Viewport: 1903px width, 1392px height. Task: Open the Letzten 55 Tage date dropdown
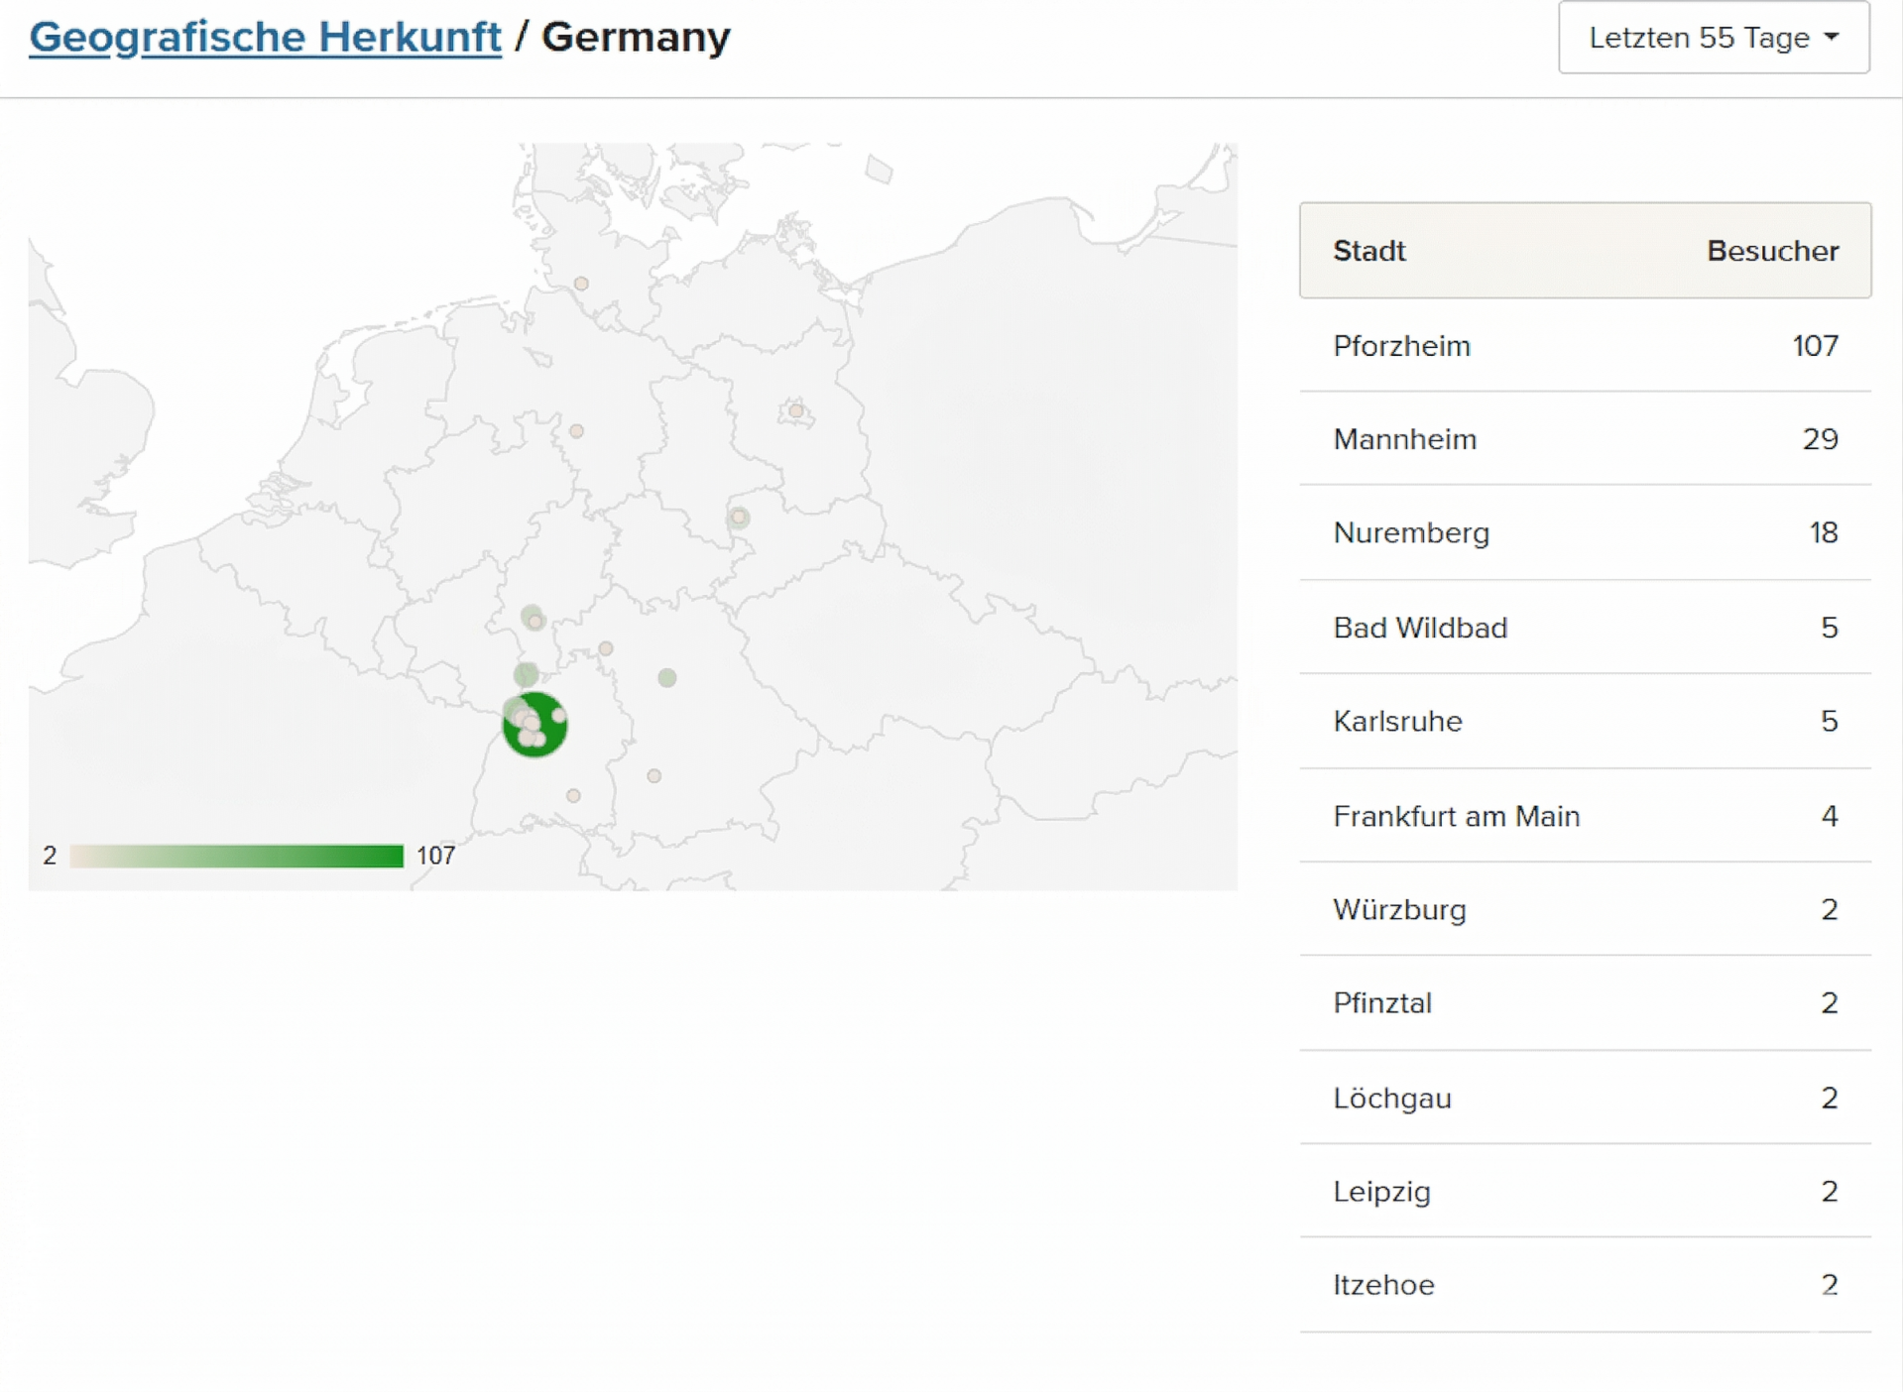coord(1713,38)
